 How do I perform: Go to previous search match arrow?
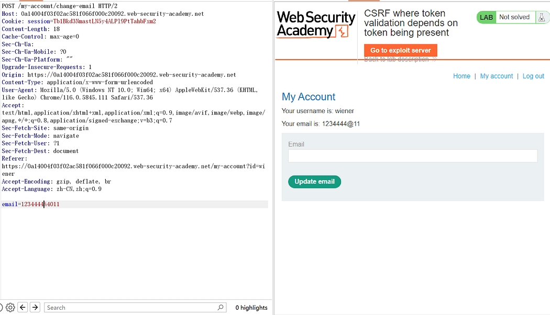23,308
